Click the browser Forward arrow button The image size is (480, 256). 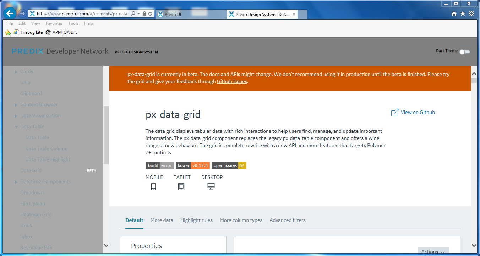click(22, 14)
